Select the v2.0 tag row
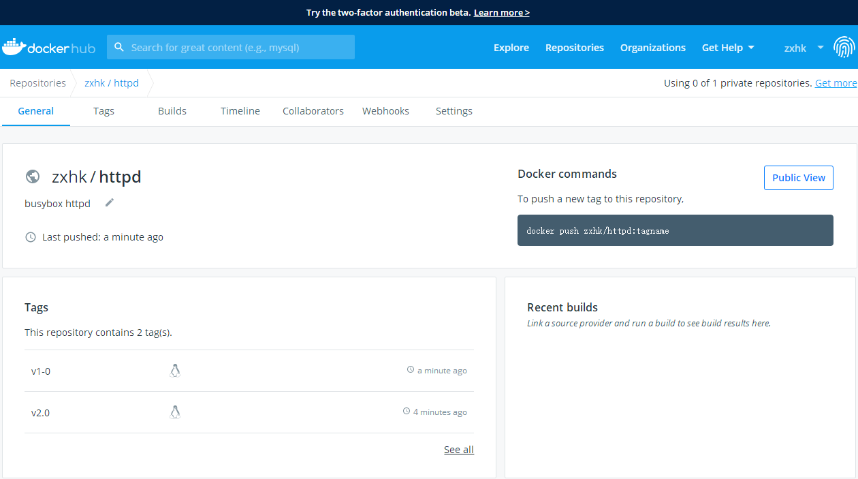Image resolution: width=858 pixels, height=479 pixels. pyautogui.click(x=249, y=412)
